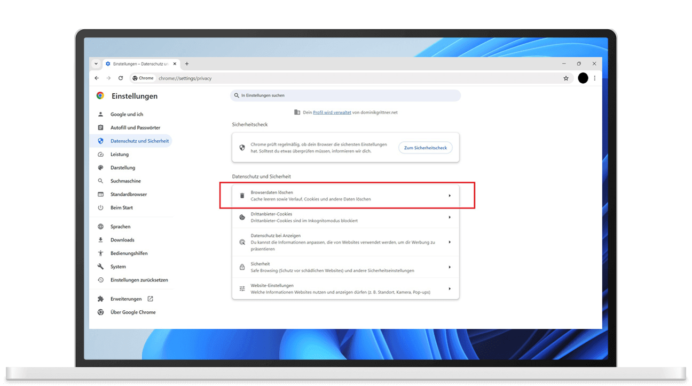Click the Downloads label in sidebar
692x386 pixels.
(x=122, y=240)
